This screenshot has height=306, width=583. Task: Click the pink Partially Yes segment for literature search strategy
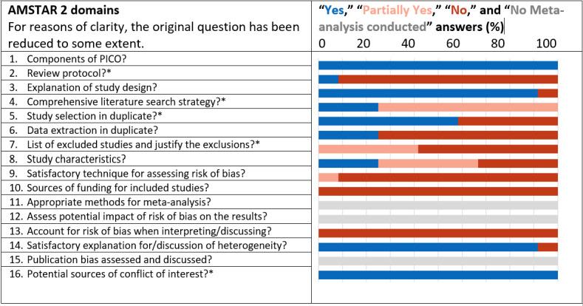pyautogui.click(x=468, y=107)
